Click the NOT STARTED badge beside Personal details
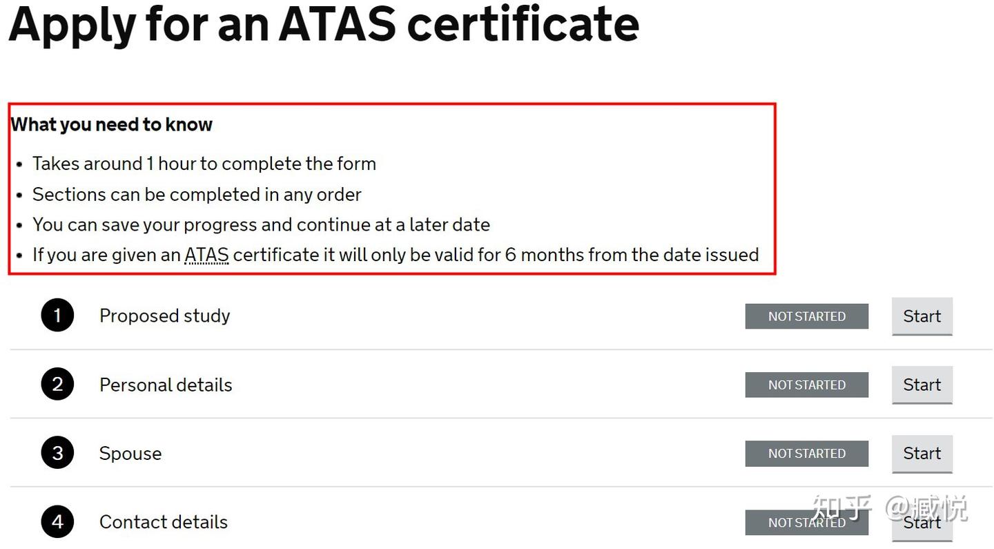 [x=806, y=385]
